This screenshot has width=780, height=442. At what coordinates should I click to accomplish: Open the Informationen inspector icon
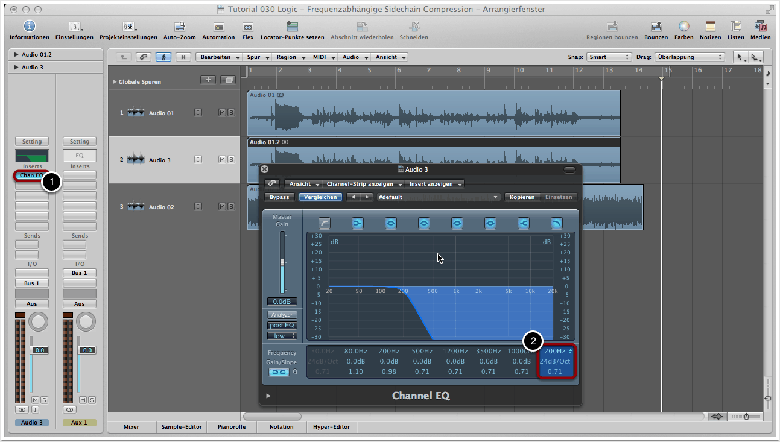(29, 27)
